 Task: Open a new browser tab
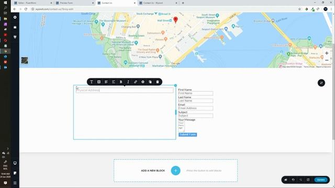pos(183,3)
